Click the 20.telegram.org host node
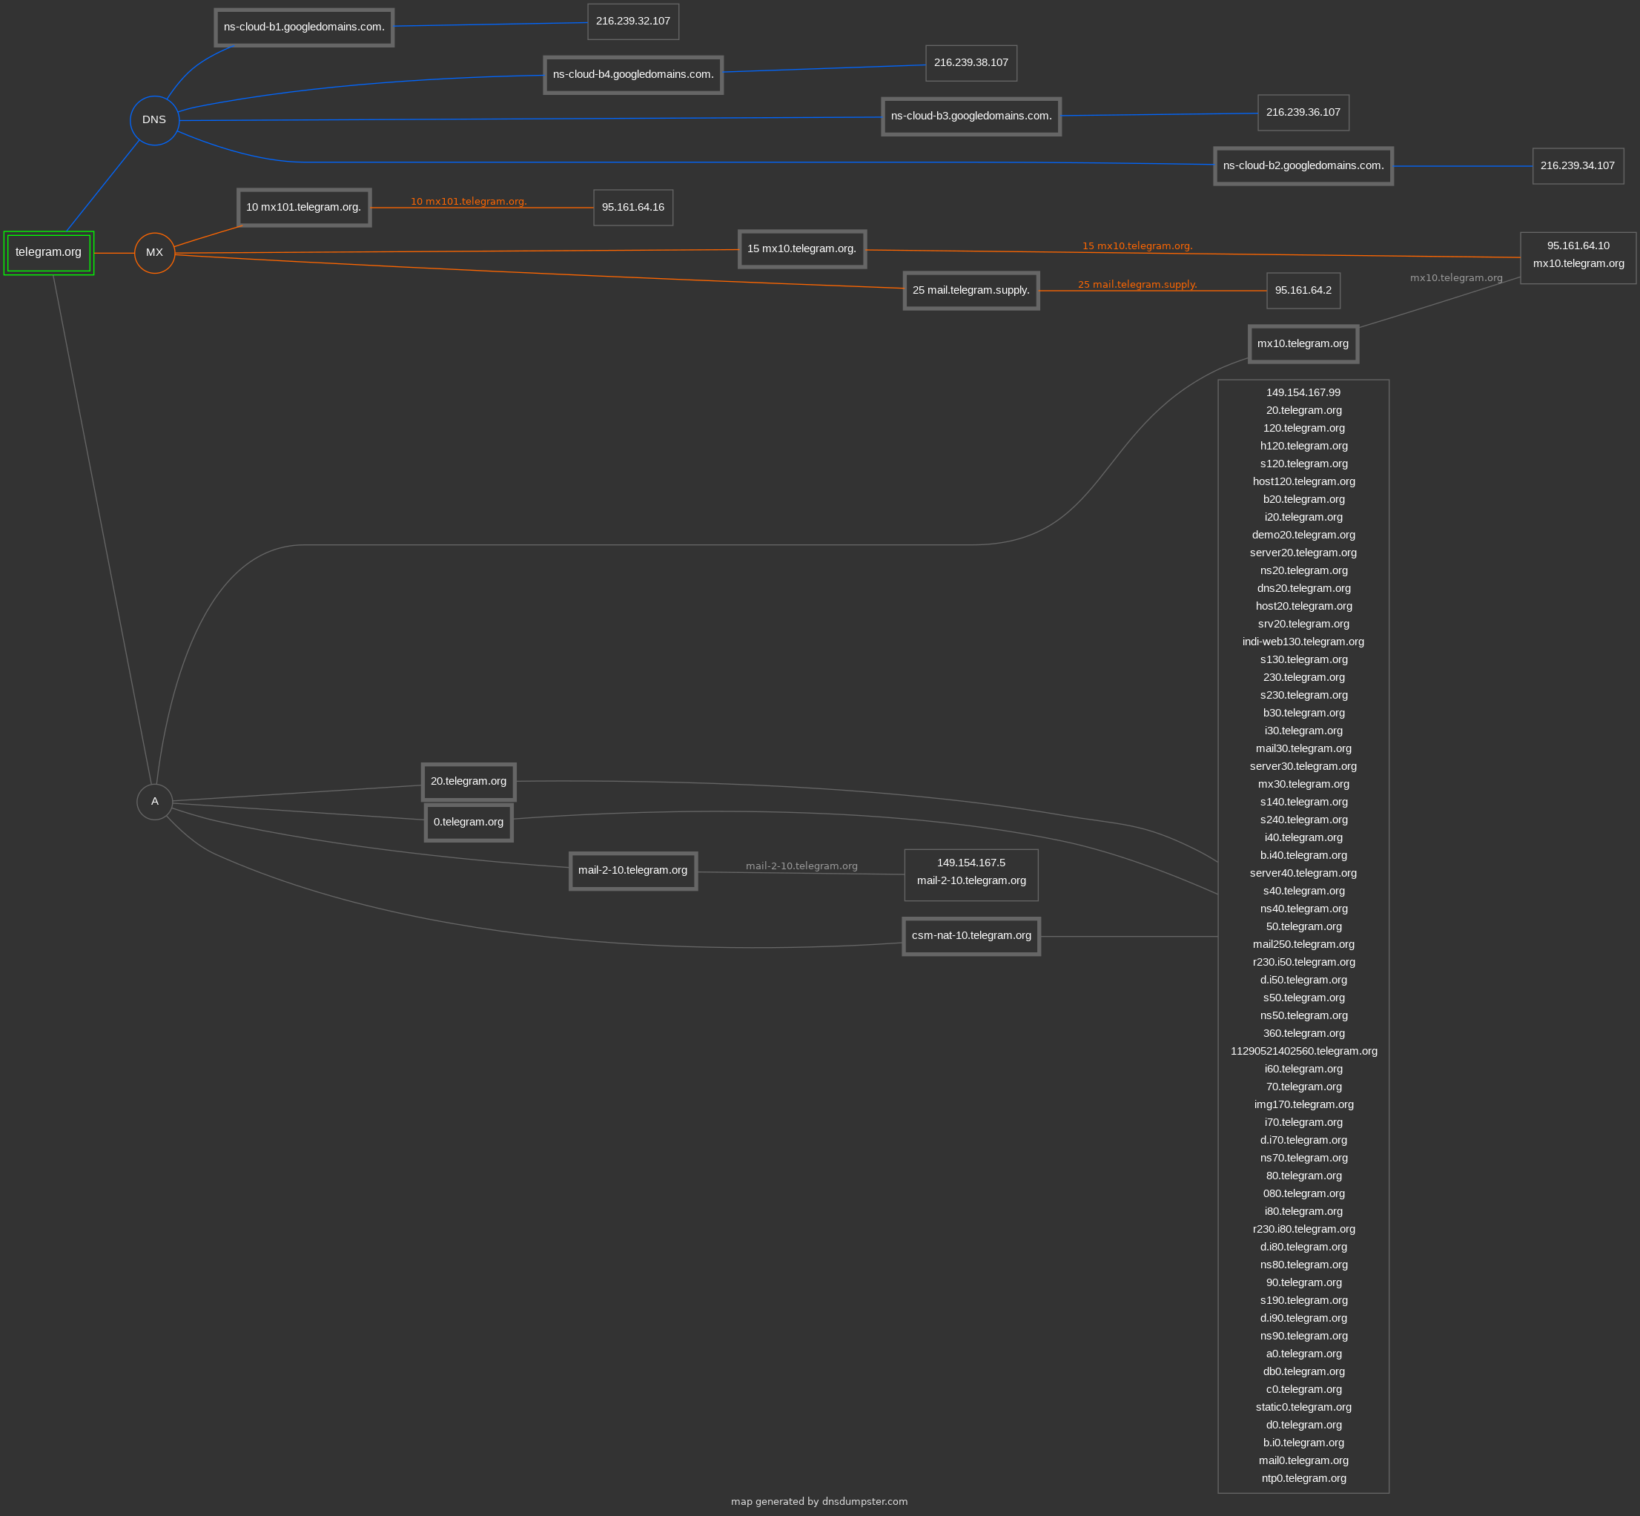1640x1516 pixels. (469, 782)
